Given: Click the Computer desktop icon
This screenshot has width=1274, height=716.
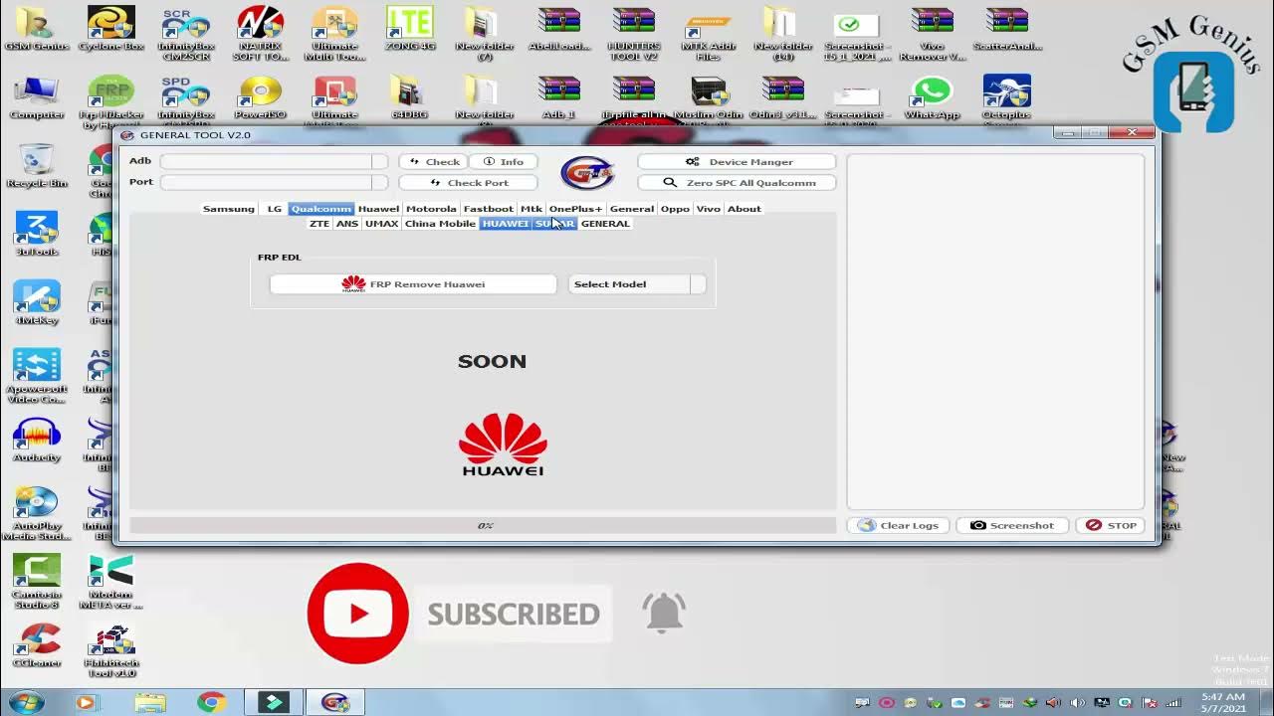Looking at the screenshot, I should (x=37, y=97).
